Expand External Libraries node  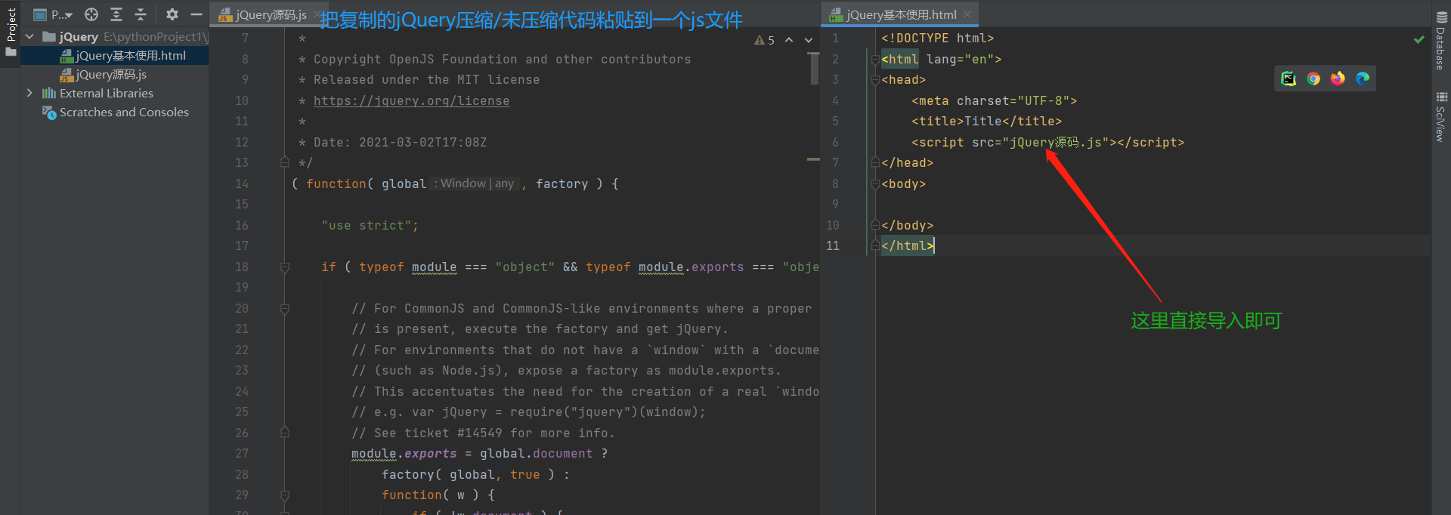(x=29, y=93)
